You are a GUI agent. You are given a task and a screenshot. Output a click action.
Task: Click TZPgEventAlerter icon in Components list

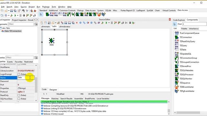(x=177, y=91)
